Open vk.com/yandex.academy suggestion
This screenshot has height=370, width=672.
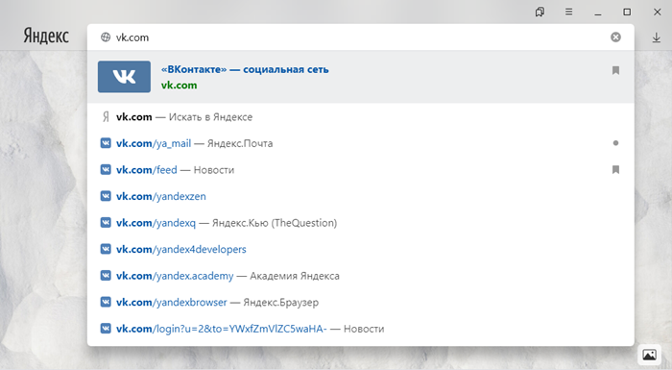pyautogui.click(x=360, y=276)
